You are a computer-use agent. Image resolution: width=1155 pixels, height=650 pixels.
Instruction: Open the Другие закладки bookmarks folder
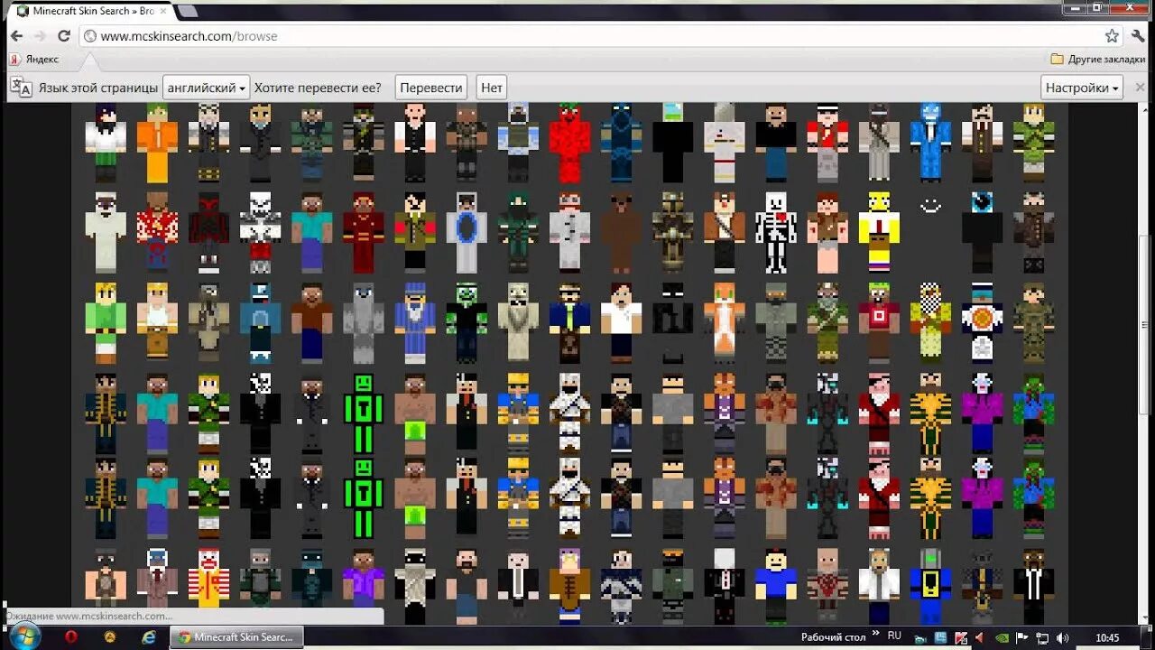point(1097,59)
